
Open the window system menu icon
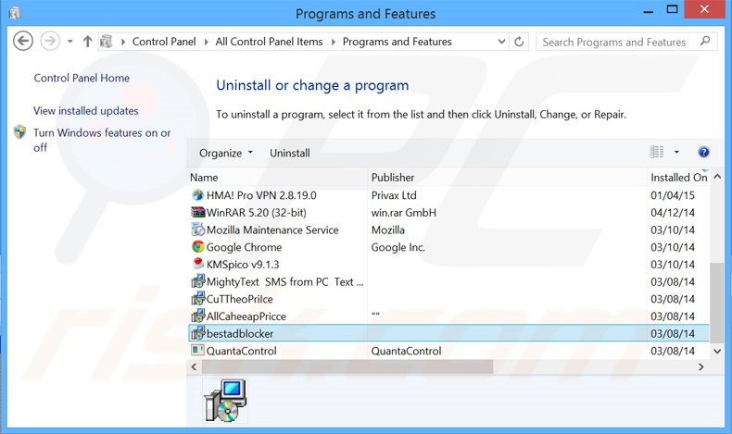tap(14, 13)
